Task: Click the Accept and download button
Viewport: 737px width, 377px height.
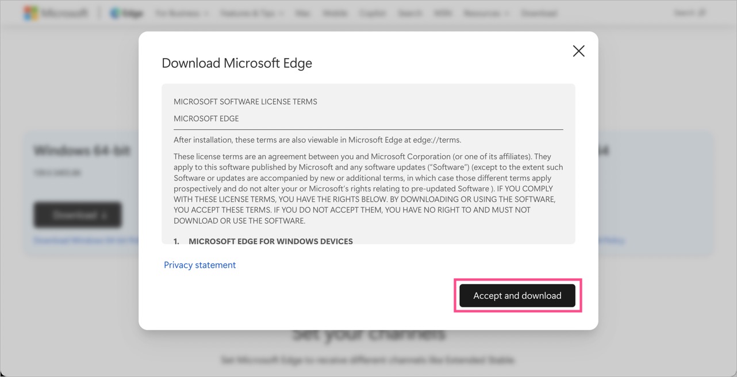Action: (517, 295)
